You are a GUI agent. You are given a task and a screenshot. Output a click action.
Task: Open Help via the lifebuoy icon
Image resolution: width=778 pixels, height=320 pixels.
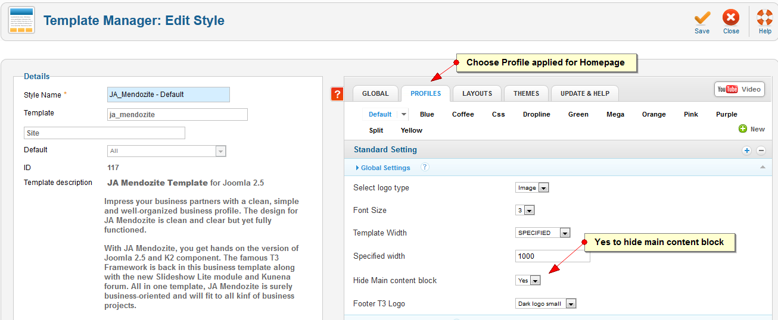pos(765,18)
